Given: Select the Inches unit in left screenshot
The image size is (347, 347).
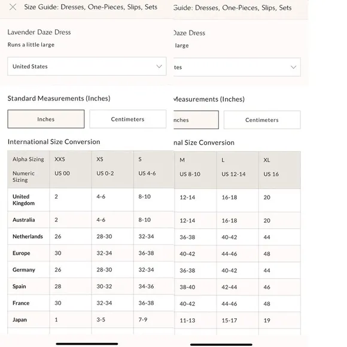Looking at the screenshot, I should pyautogui.click(x=46, y=119).
